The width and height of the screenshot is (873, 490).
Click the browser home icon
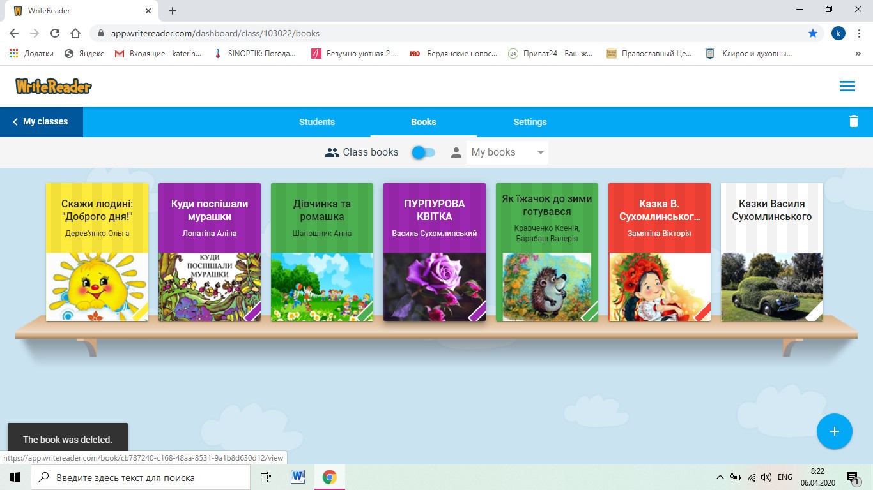[75, 33]
